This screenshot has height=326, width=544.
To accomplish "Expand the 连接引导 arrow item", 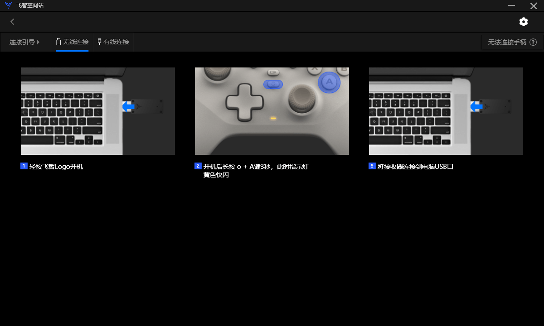I will click(25, 42).
